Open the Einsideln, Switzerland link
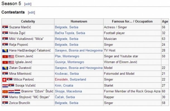 71,80
